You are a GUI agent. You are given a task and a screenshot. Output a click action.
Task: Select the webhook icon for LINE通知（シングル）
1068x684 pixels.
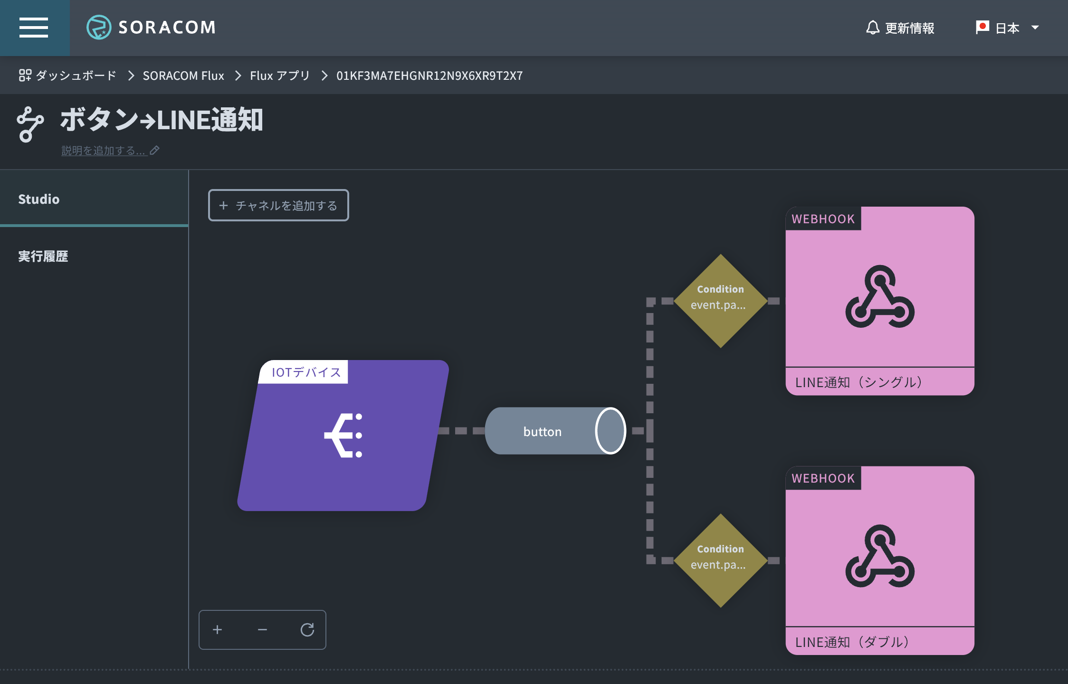tap(879, 297)
